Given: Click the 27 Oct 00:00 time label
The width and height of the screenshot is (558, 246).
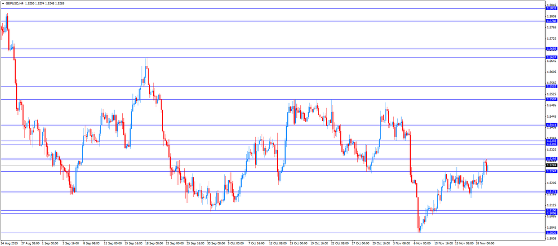Looking at the screenshot, I should click(x=362, y=244).
